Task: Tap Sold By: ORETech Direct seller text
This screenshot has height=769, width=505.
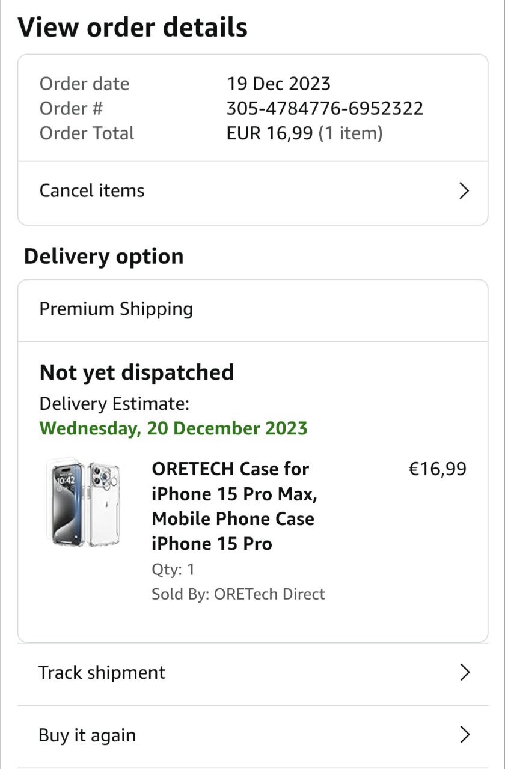Action: (x=238, y=594)
